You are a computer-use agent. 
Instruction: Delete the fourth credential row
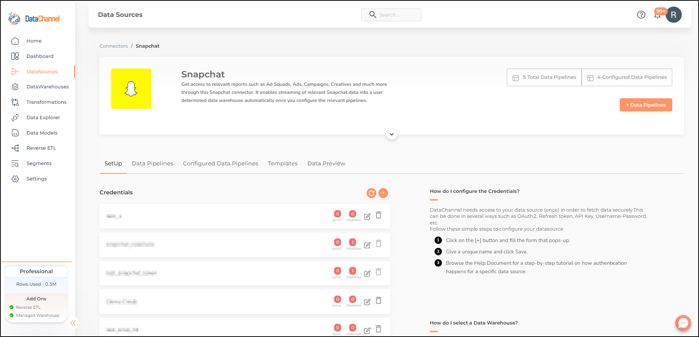coord(378,301)
